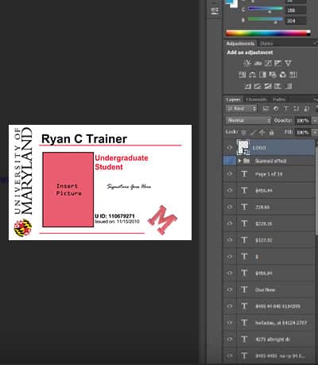
Task: Click the color spectrum ramp bar
Action: (x=268, y=33)
